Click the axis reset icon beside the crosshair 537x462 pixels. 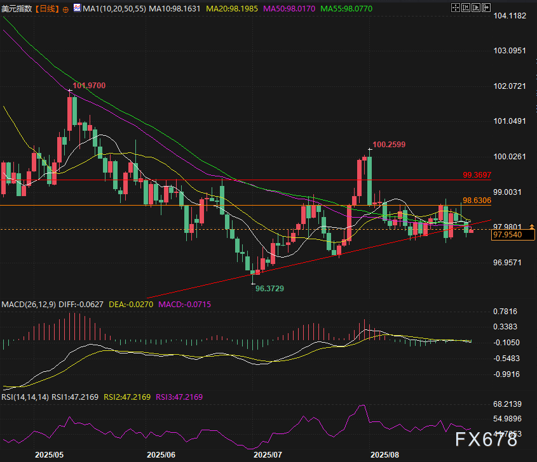click(467, 8)
